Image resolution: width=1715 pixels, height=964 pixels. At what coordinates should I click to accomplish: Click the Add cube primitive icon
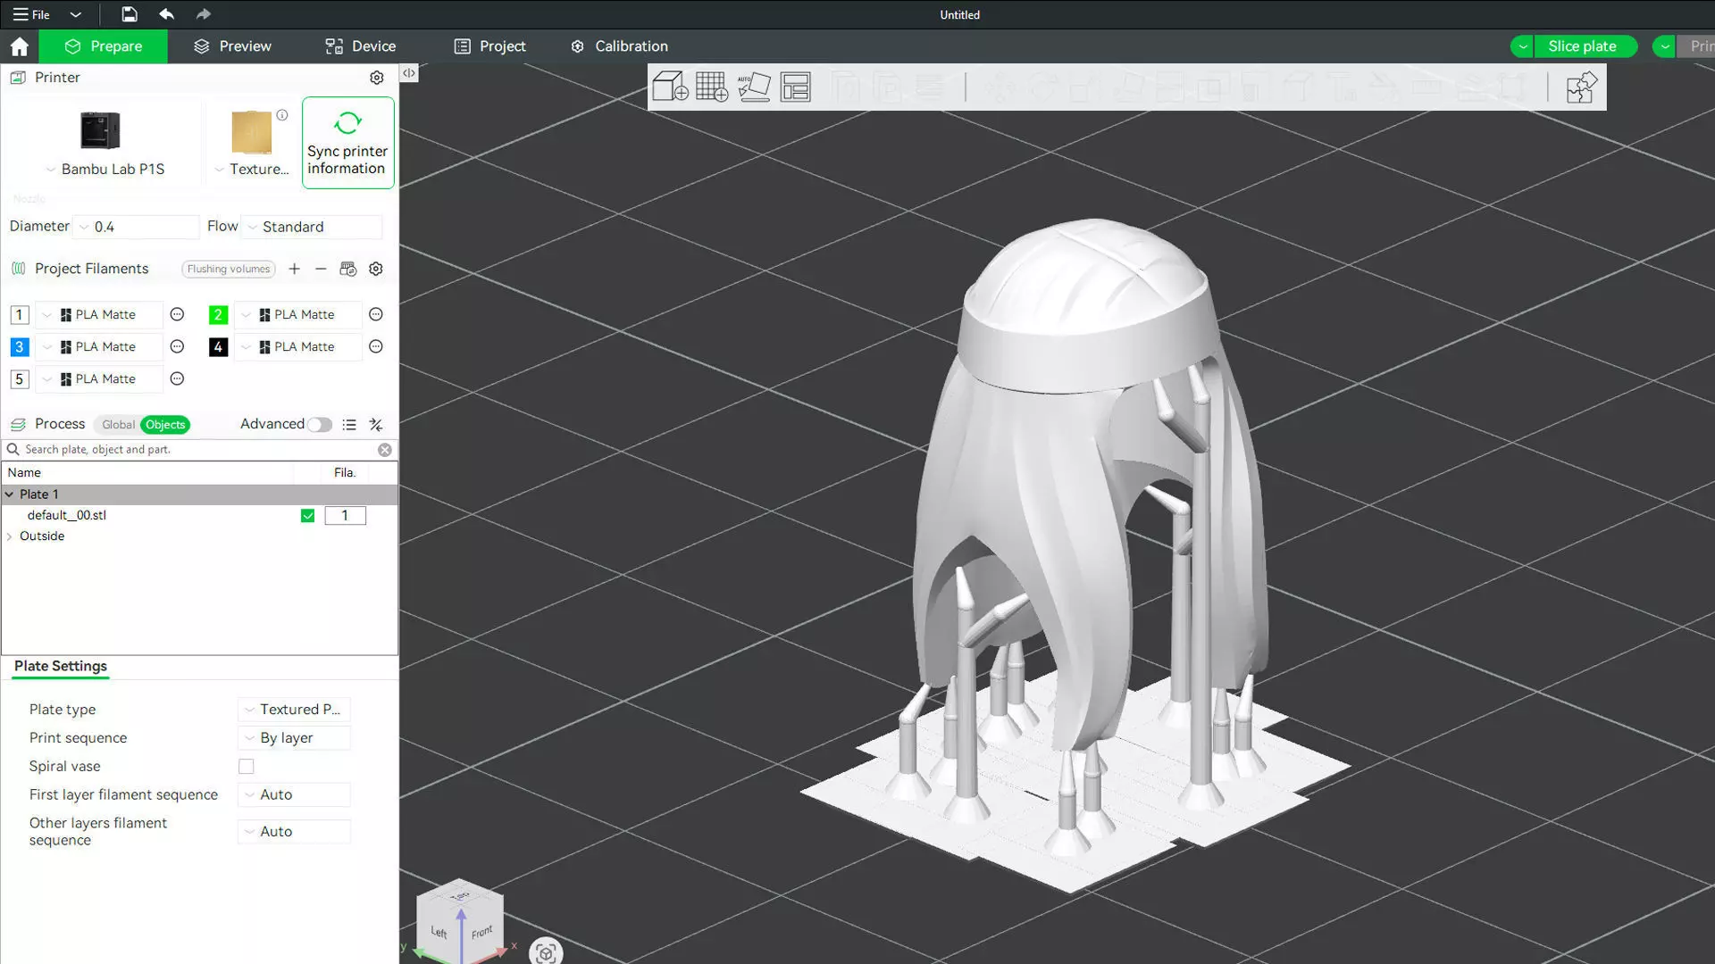(x=670, y=87)
